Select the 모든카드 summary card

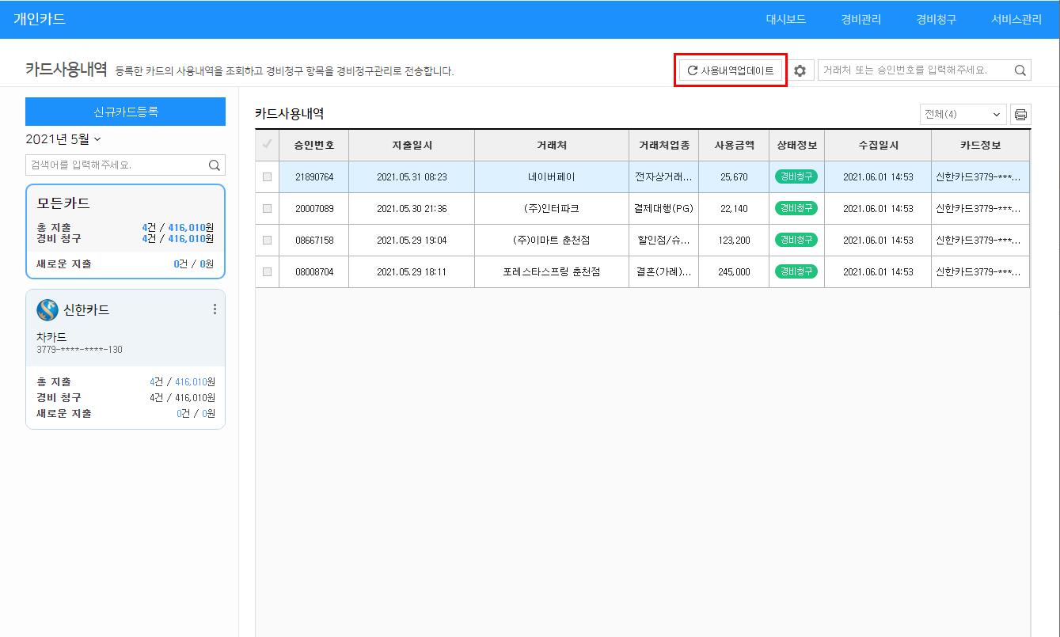pos(125,231)
